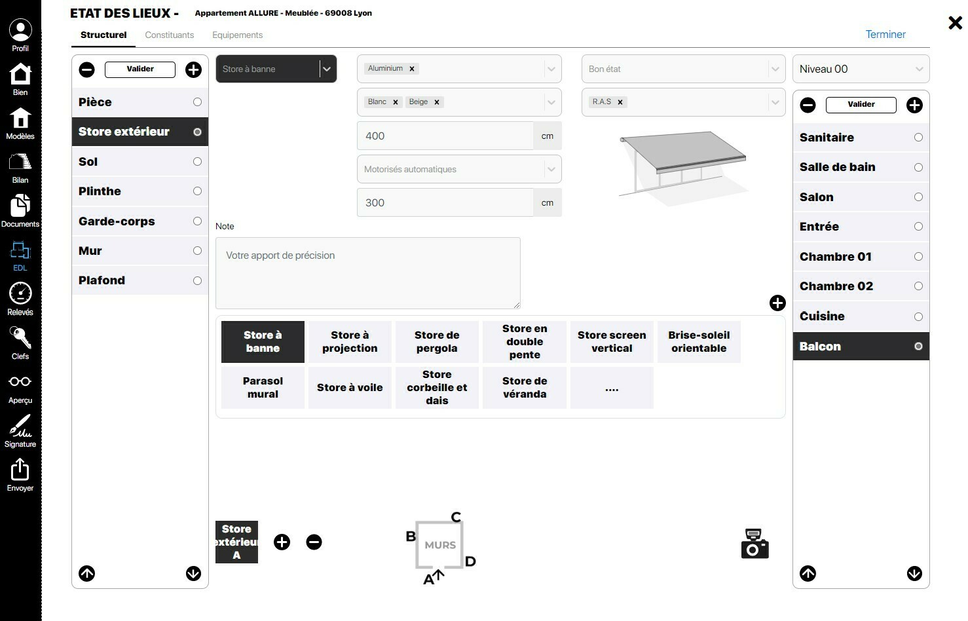Open the Relevés gauge icon in sidebar
This screenshot has width=968, height=621.
20,293
